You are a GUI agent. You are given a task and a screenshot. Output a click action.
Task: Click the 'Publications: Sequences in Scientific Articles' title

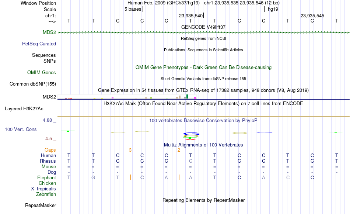(x=203, y=50)
